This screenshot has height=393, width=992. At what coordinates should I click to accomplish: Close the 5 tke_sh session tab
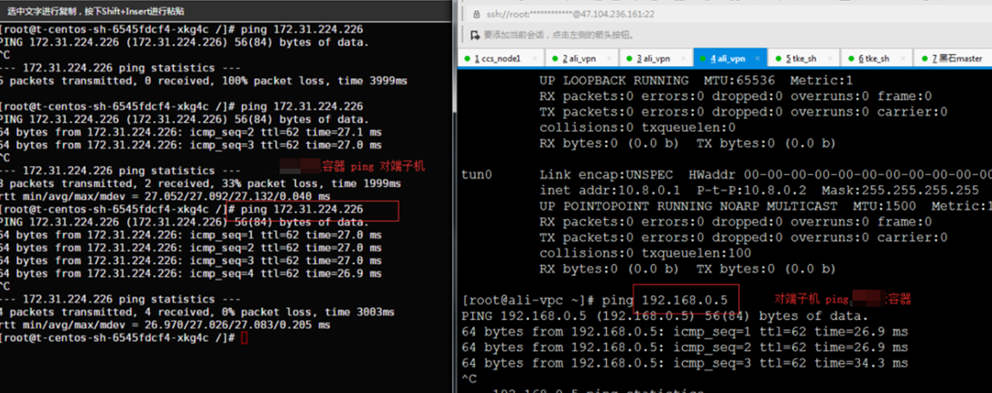(830, 59)
